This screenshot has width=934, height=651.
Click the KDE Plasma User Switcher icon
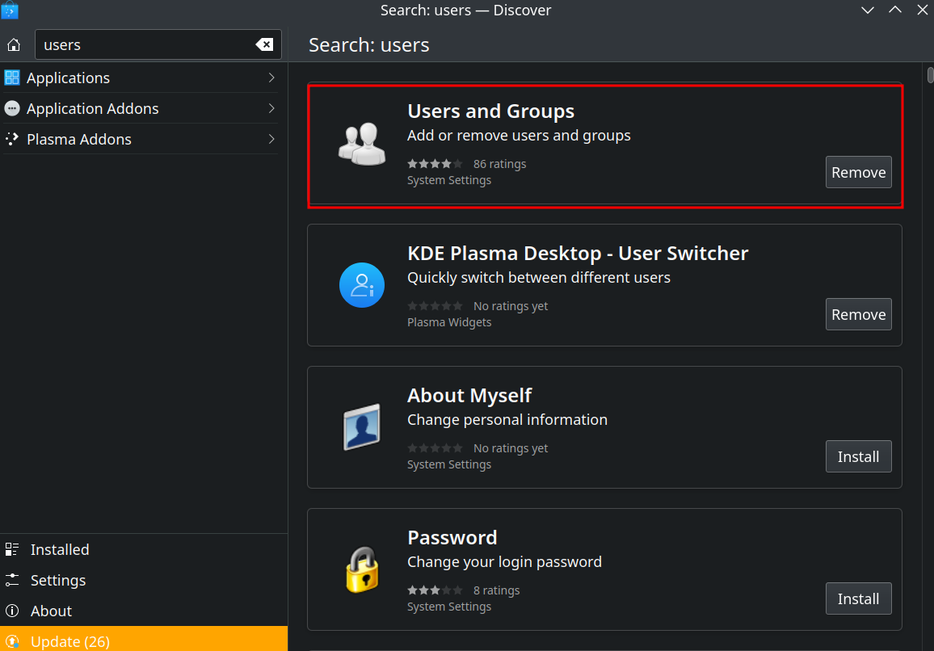(362, 285)
